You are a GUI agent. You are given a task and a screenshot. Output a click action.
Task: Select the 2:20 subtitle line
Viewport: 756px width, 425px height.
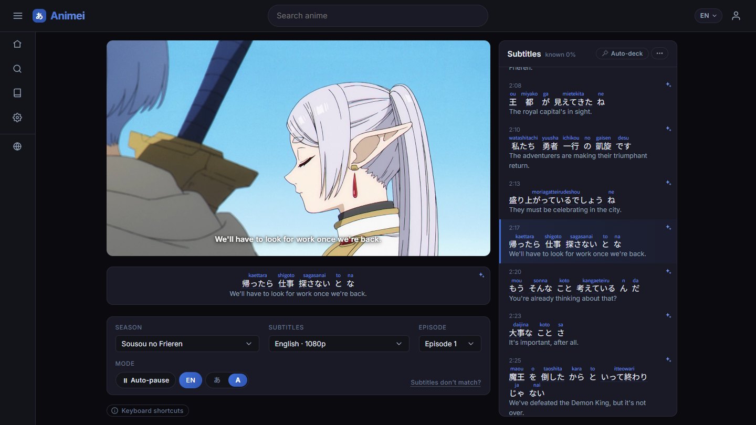[x=588, y=285]
